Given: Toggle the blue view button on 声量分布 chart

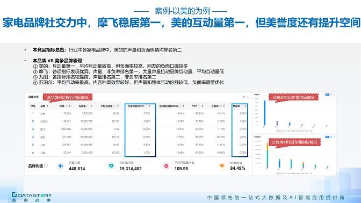Looking at the screenshot, I should click(x=327, y=95).
